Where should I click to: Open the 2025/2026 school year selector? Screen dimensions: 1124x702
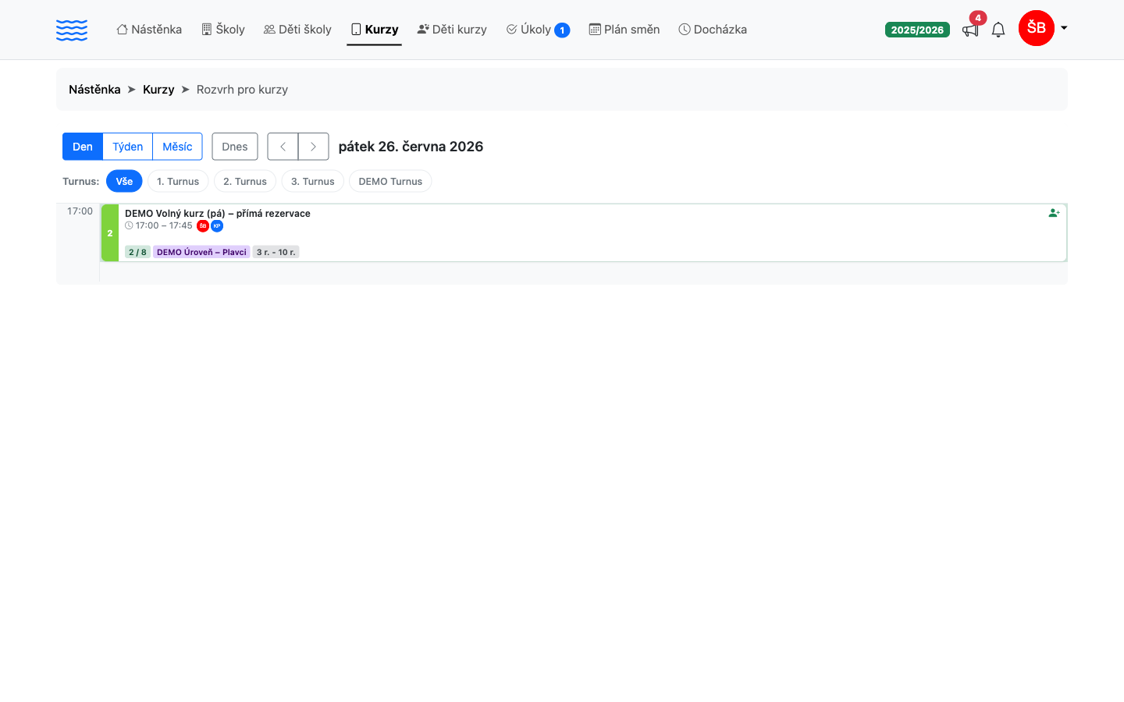pyautogui.click(x=917, y=30)
